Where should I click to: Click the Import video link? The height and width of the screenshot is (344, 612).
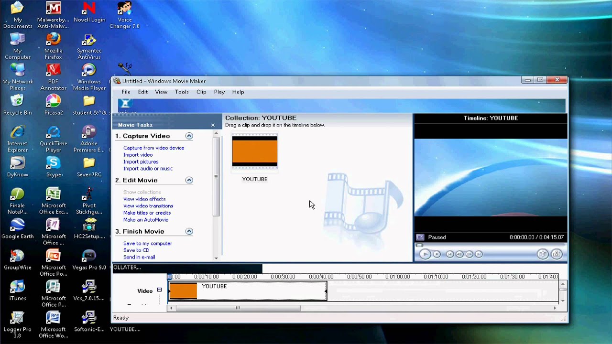click(x=138, y=155)
